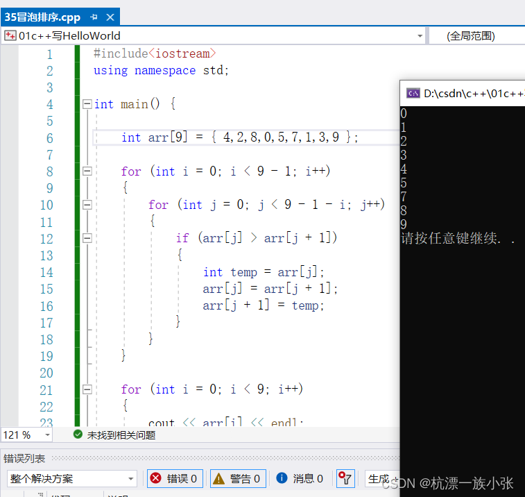
Task: Click the console output value 0
Action: pos(404,114)
